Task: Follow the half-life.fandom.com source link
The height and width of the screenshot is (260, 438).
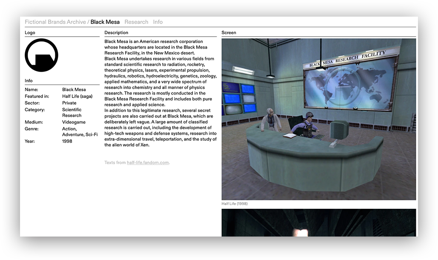Action: [x=148, y=162]
